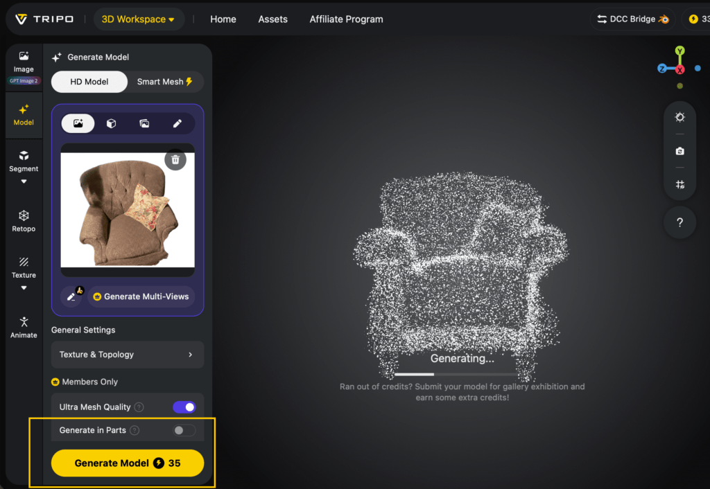Open the Assets page
Image resolution: width=710 pixels, height=489 pixels.
click(272, 19)
